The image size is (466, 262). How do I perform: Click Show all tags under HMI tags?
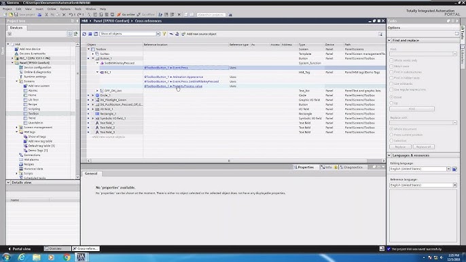tap(37, 136)
